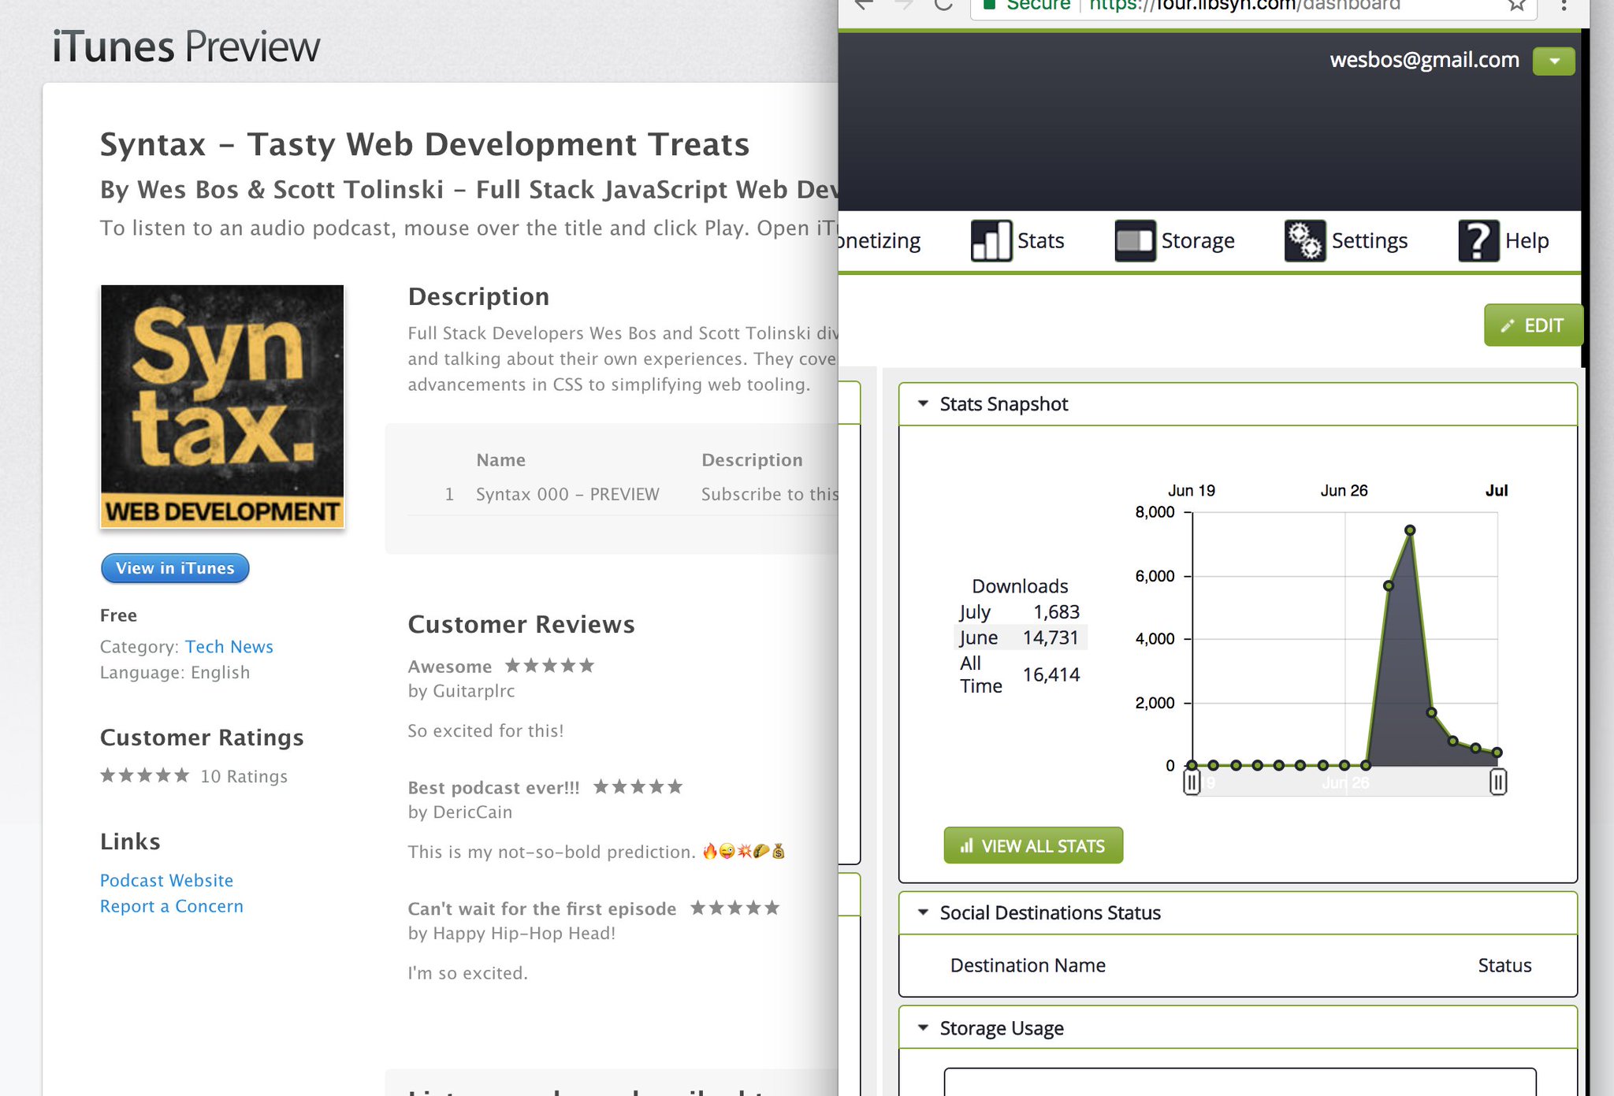Click the Destination Name column header
1614x1096 pixels.
[x=1028, y=965]
